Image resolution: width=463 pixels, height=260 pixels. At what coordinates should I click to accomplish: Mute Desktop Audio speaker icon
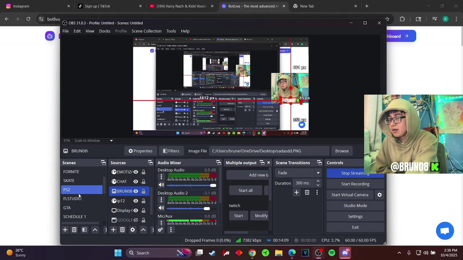coord(161,185)
